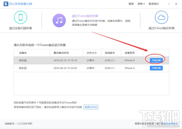The image size is (182, 129).
Task: Click the 设备型号 column header
Action: tap(130, 53)
